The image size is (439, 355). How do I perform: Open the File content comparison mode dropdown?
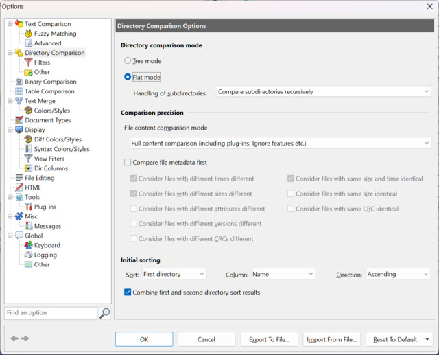pos(281,144)
